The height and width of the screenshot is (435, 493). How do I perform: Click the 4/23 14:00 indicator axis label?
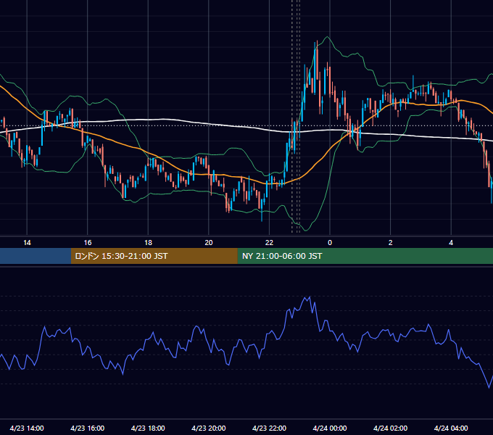tap(27, 428)
